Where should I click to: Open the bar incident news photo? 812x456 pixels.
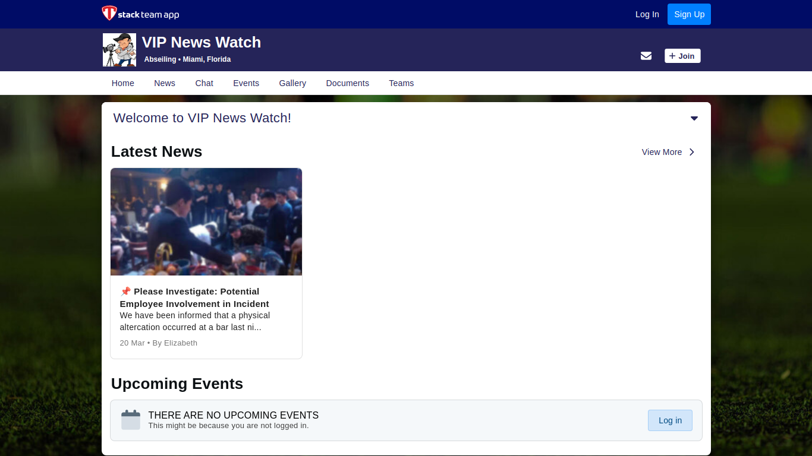[206, 221]
